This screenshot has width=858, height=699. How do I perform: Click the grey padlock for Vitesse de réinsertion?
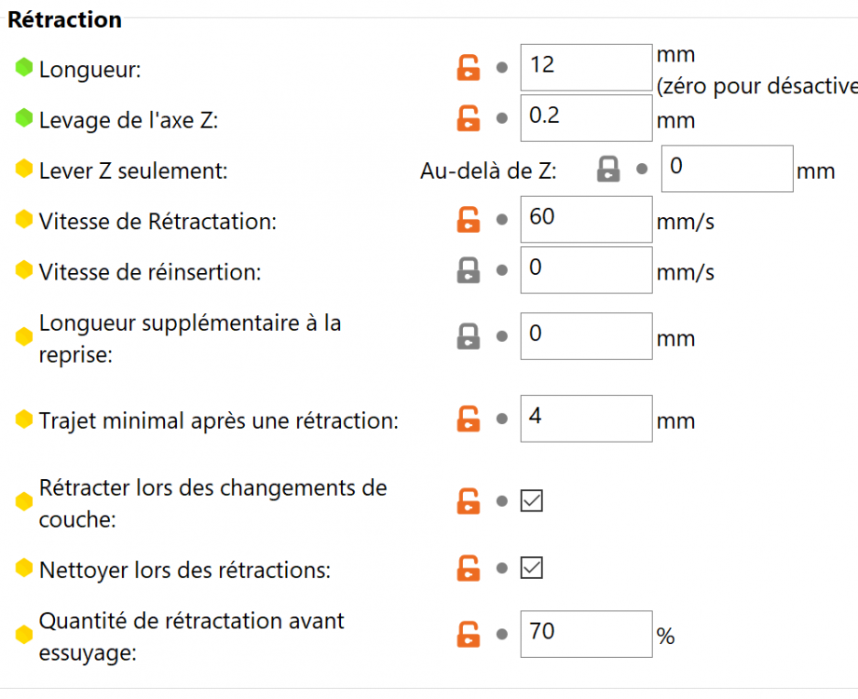point(468,270)
